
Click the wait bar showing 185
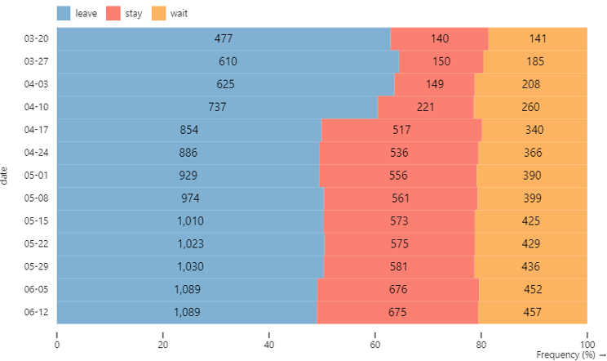click(x=535, y=61)
